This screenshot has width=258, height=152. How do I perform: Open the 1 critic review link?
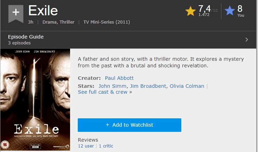[x=107, y=146]
